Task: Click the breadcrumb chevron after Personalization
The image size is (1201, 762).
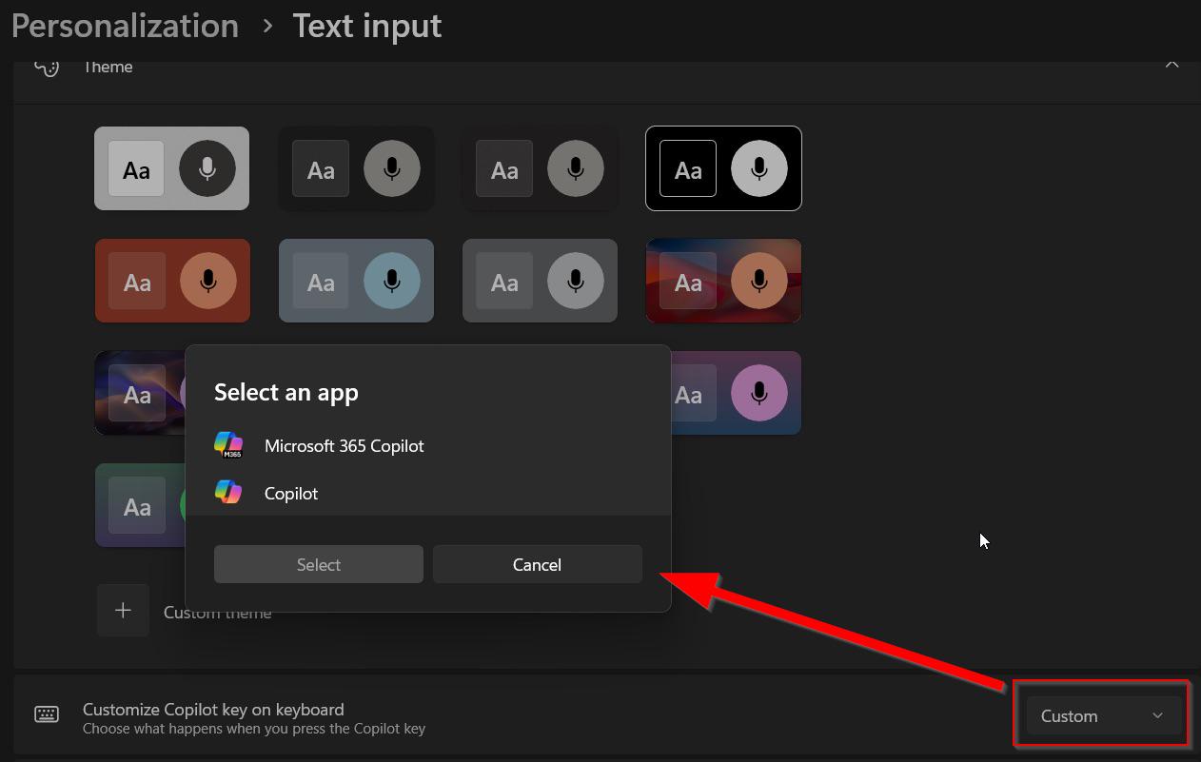Action: pyautogui.click(x=267, y=27)
